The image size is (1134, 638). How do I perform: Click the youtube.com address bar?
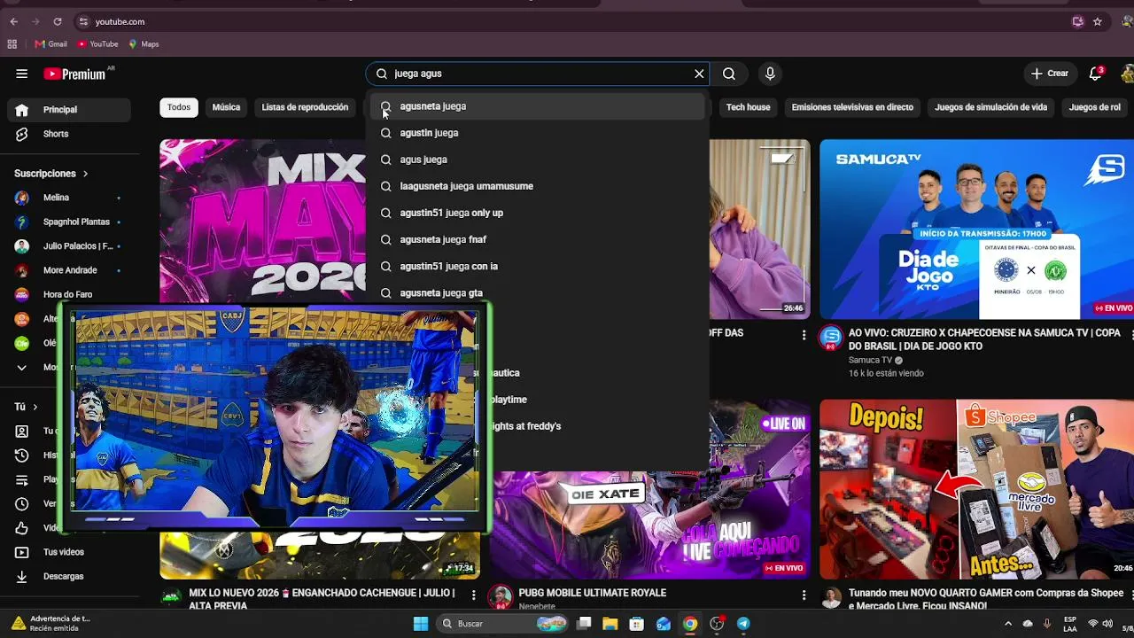567,21
